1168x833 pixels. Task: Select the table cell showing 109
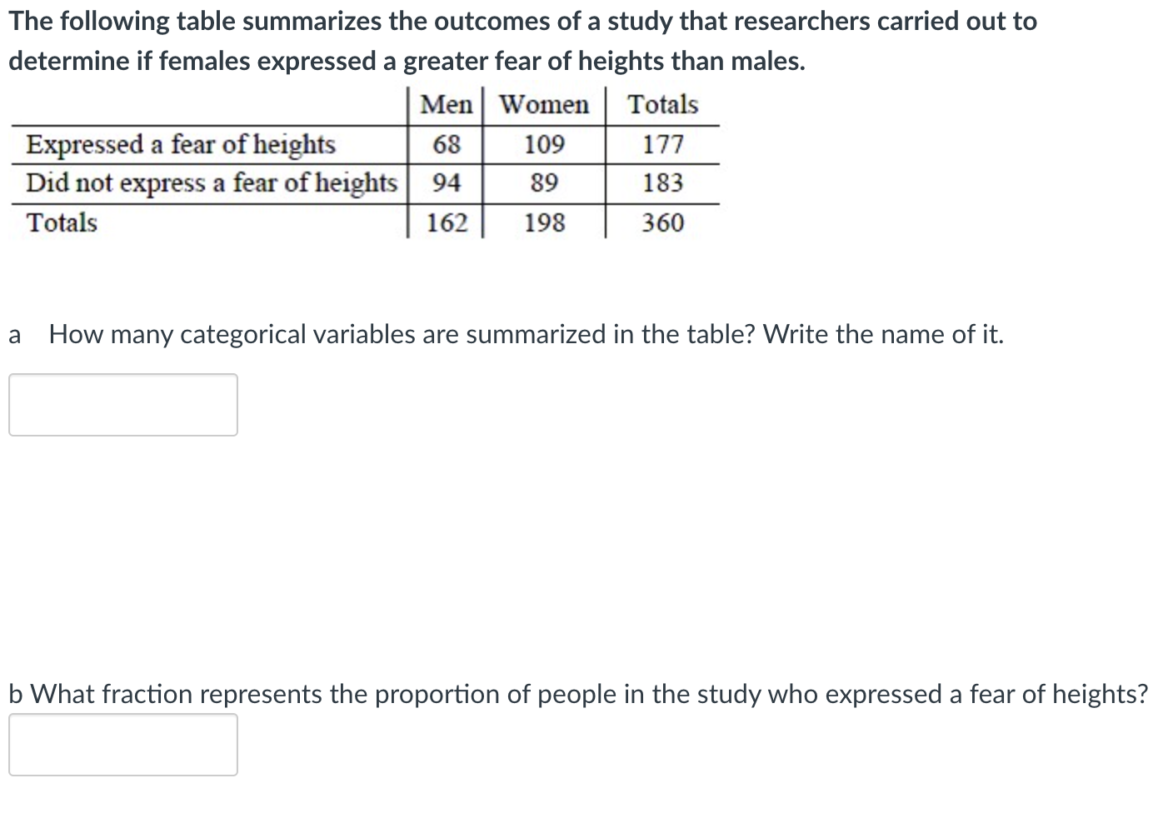(543, 143)
